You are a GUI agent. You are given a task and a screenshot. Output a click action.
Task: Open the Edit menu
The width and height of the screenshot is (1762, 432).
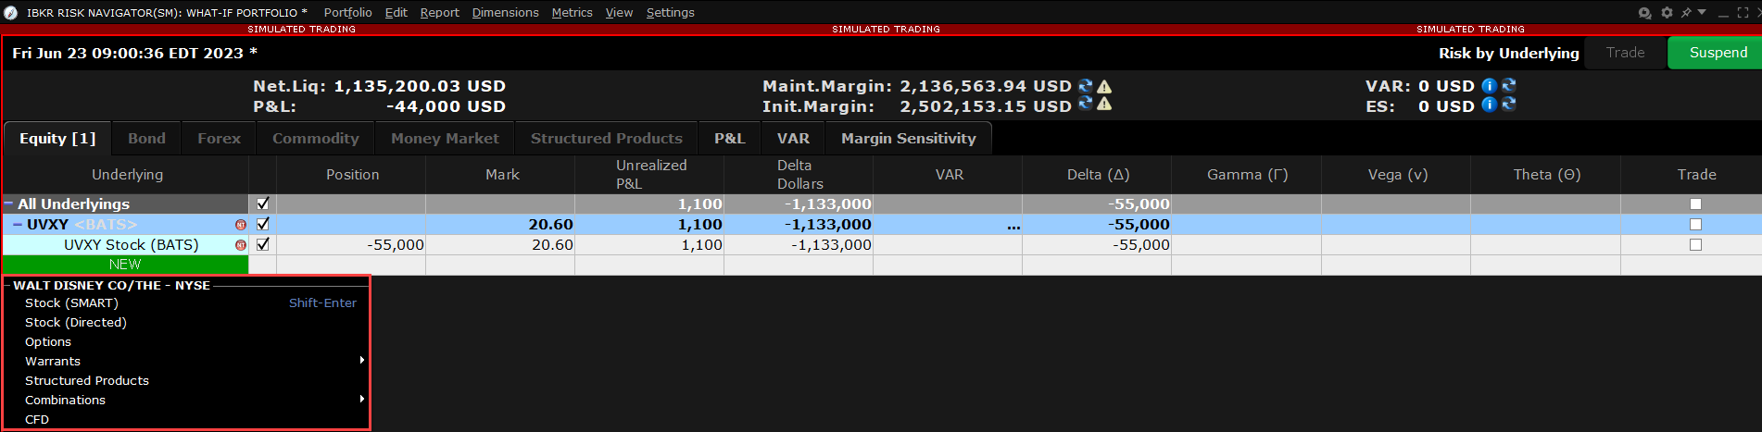pos(396,13)
